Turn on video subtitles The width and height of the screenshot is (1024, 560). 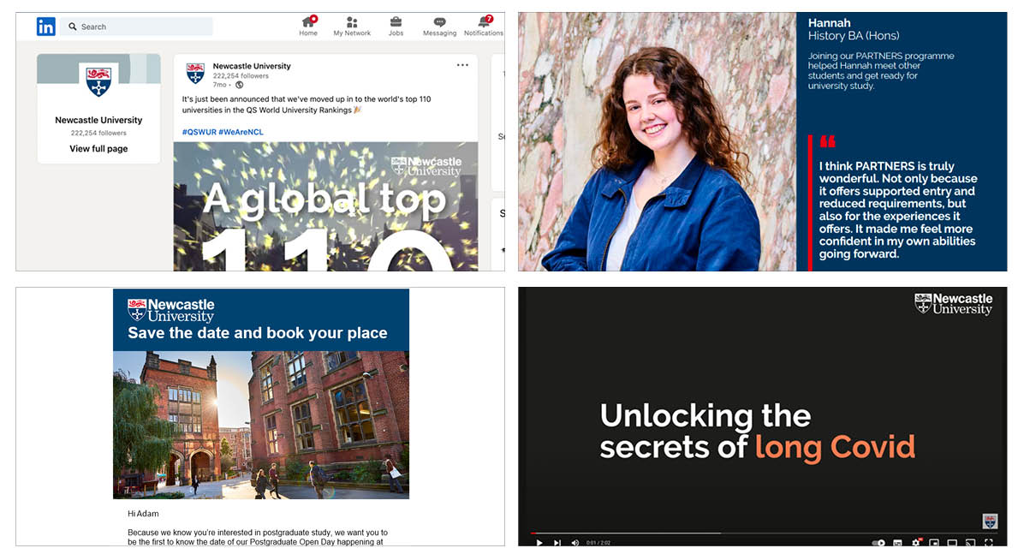pos(897,542)
